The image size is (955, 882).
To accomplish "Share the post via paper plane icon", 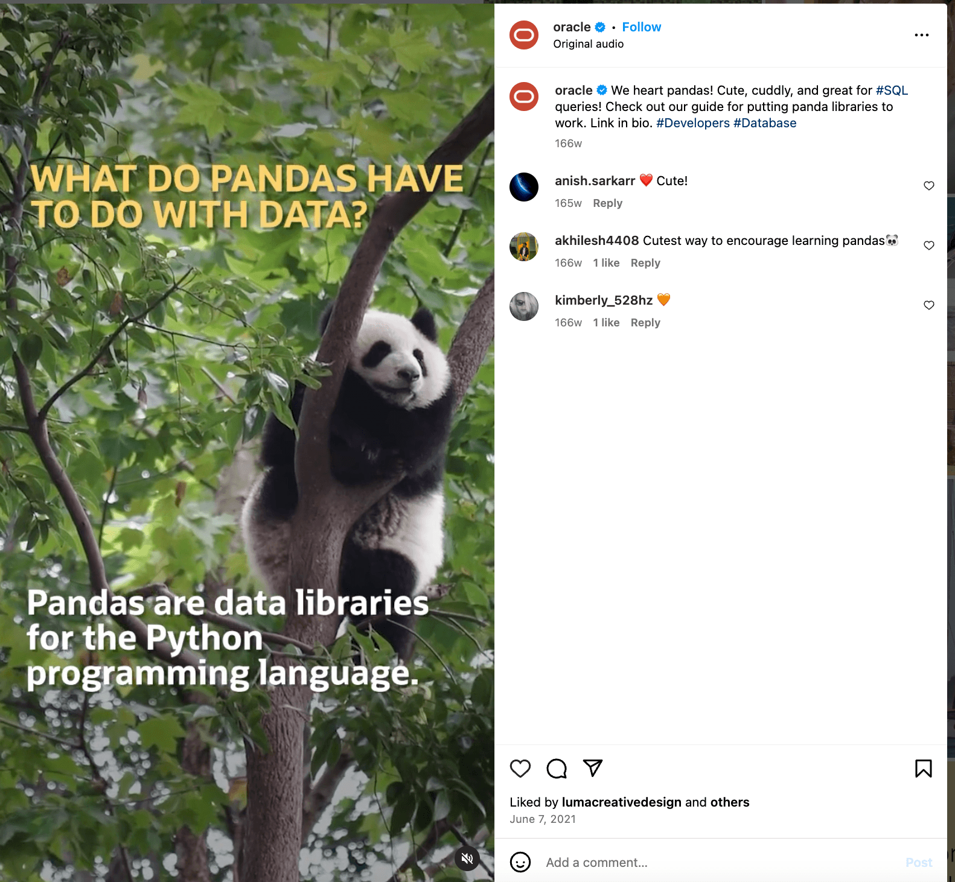I will tap(593, 767).
